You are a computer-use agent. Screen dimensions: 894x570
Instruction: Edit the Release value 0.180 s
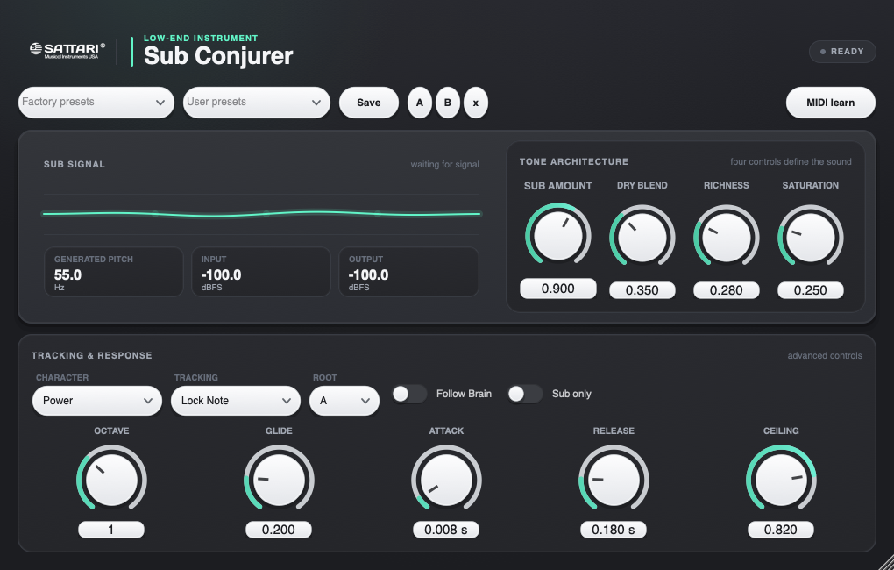[x=614, y=530]
